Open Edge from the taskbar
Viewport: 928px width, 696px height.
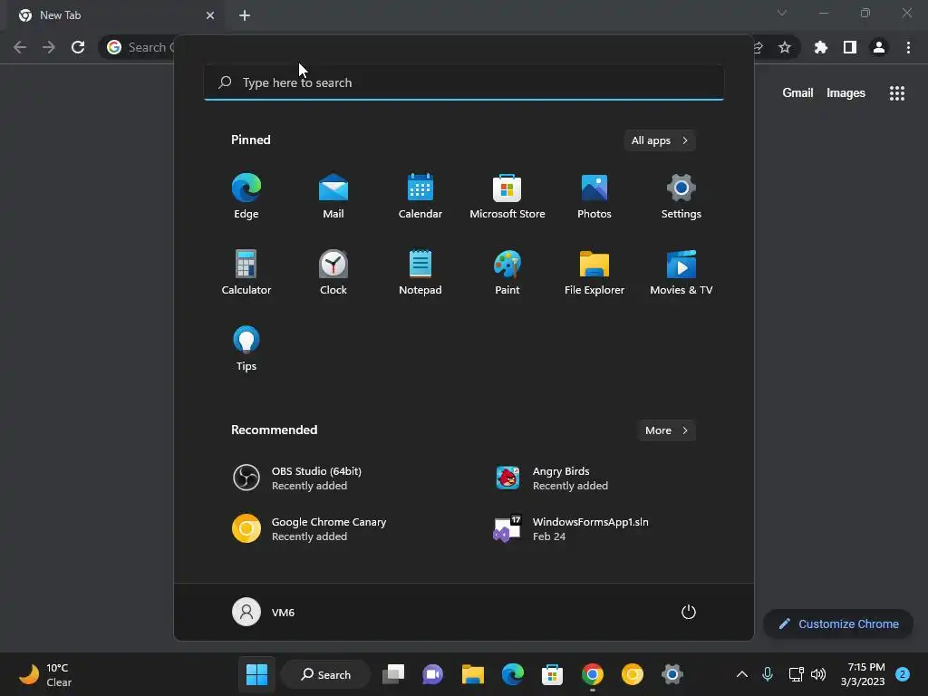[x=513, y=674]
